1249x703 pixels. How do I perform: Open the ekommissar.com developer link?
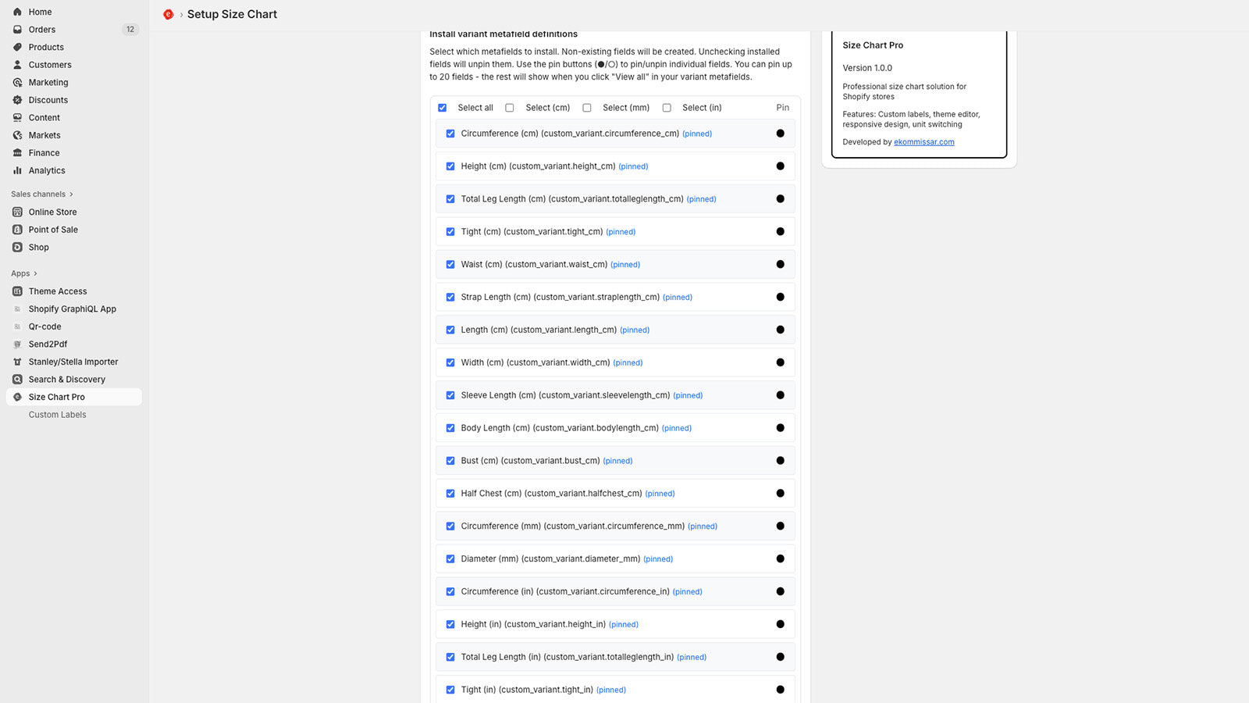(923, 142)
